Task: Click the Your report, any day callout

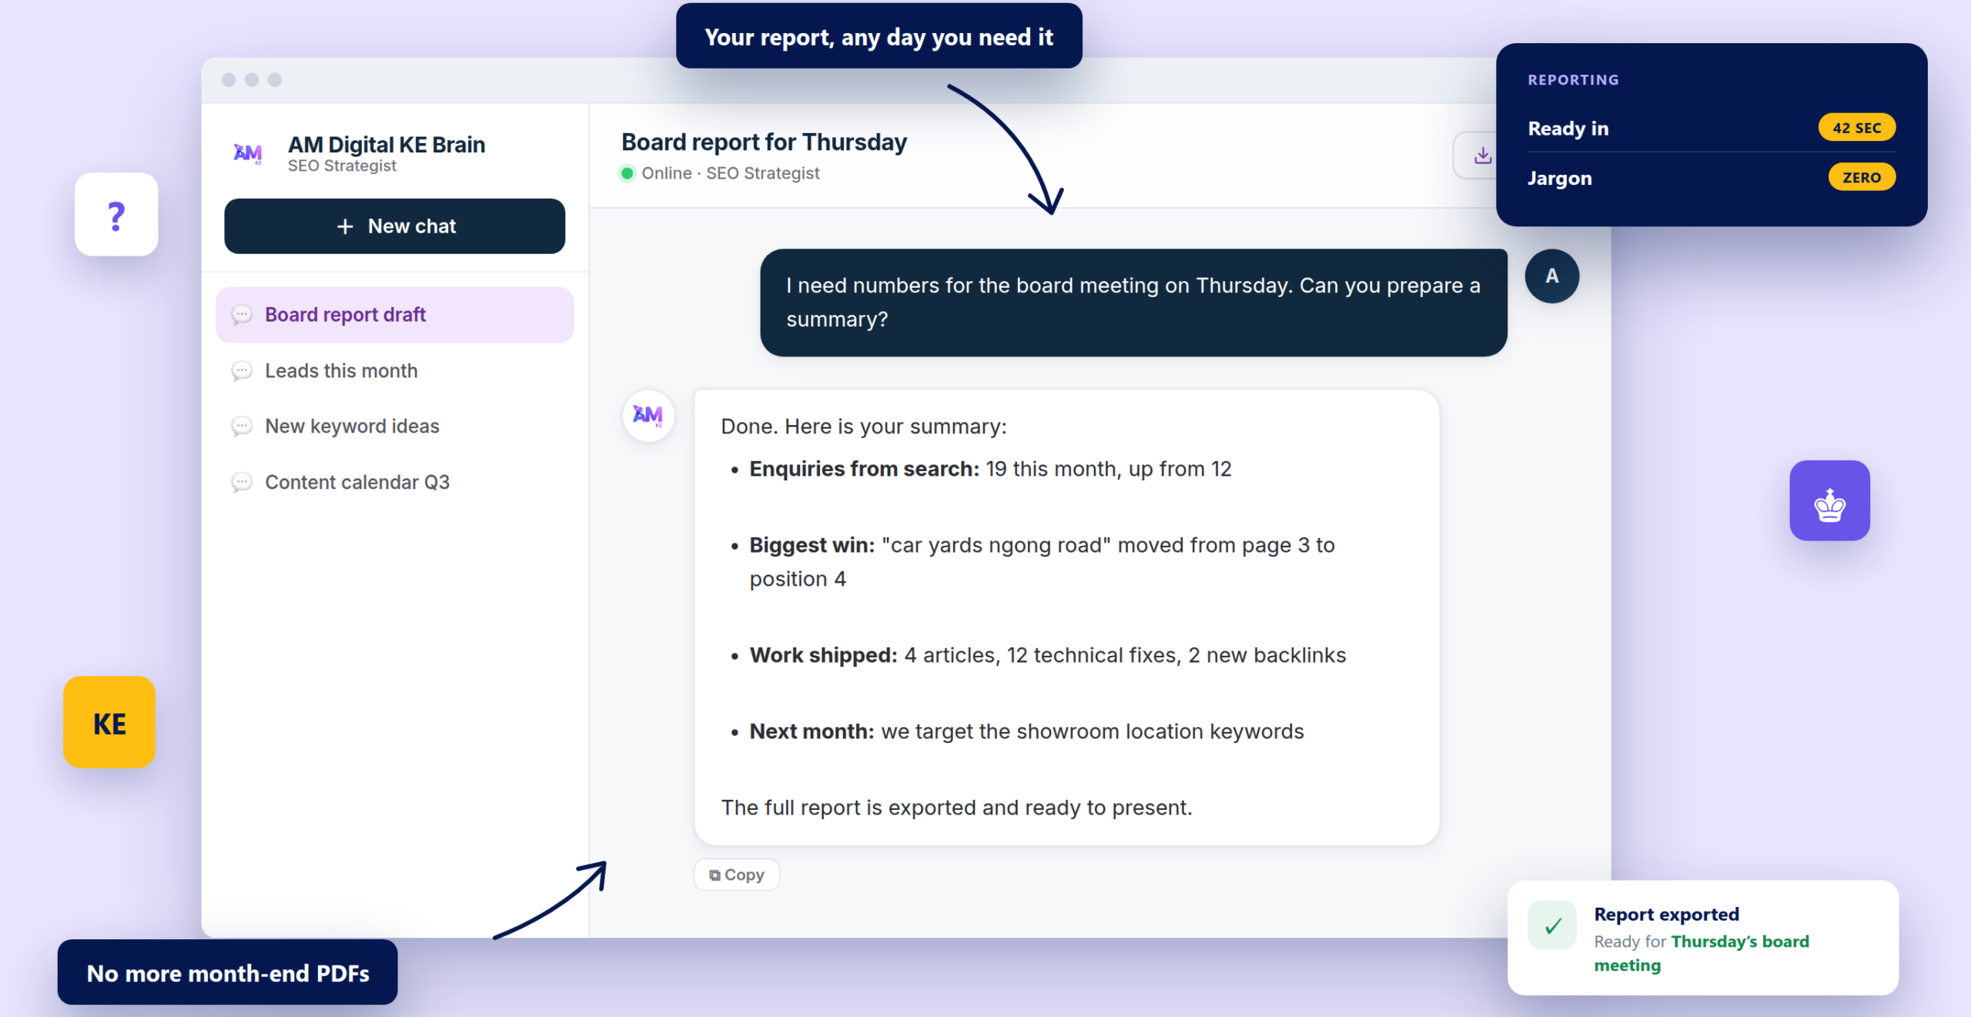Action: point(878,36)
